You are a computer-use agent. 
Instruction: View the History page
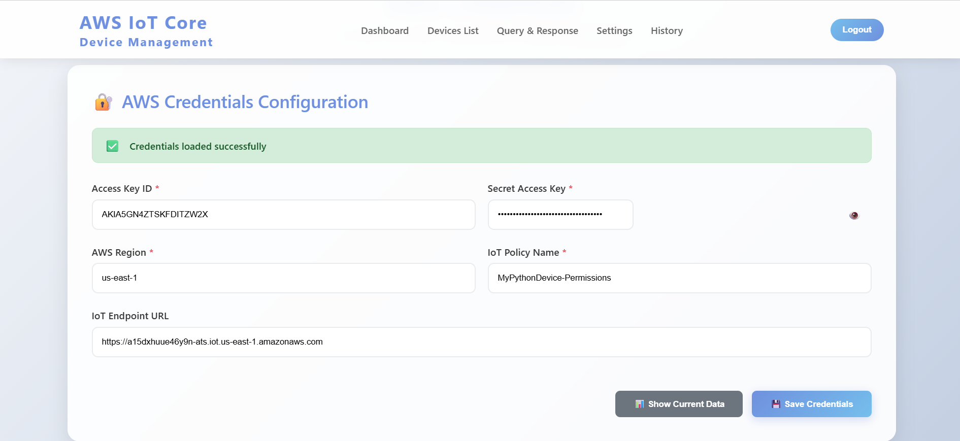(x=667, y=31)
